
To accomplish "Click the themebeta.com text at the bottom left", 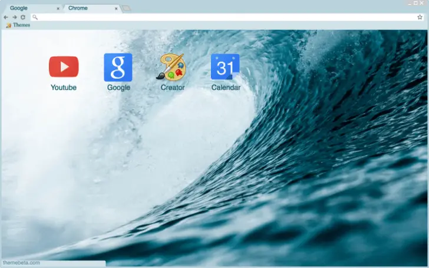I will coord(21,263).
